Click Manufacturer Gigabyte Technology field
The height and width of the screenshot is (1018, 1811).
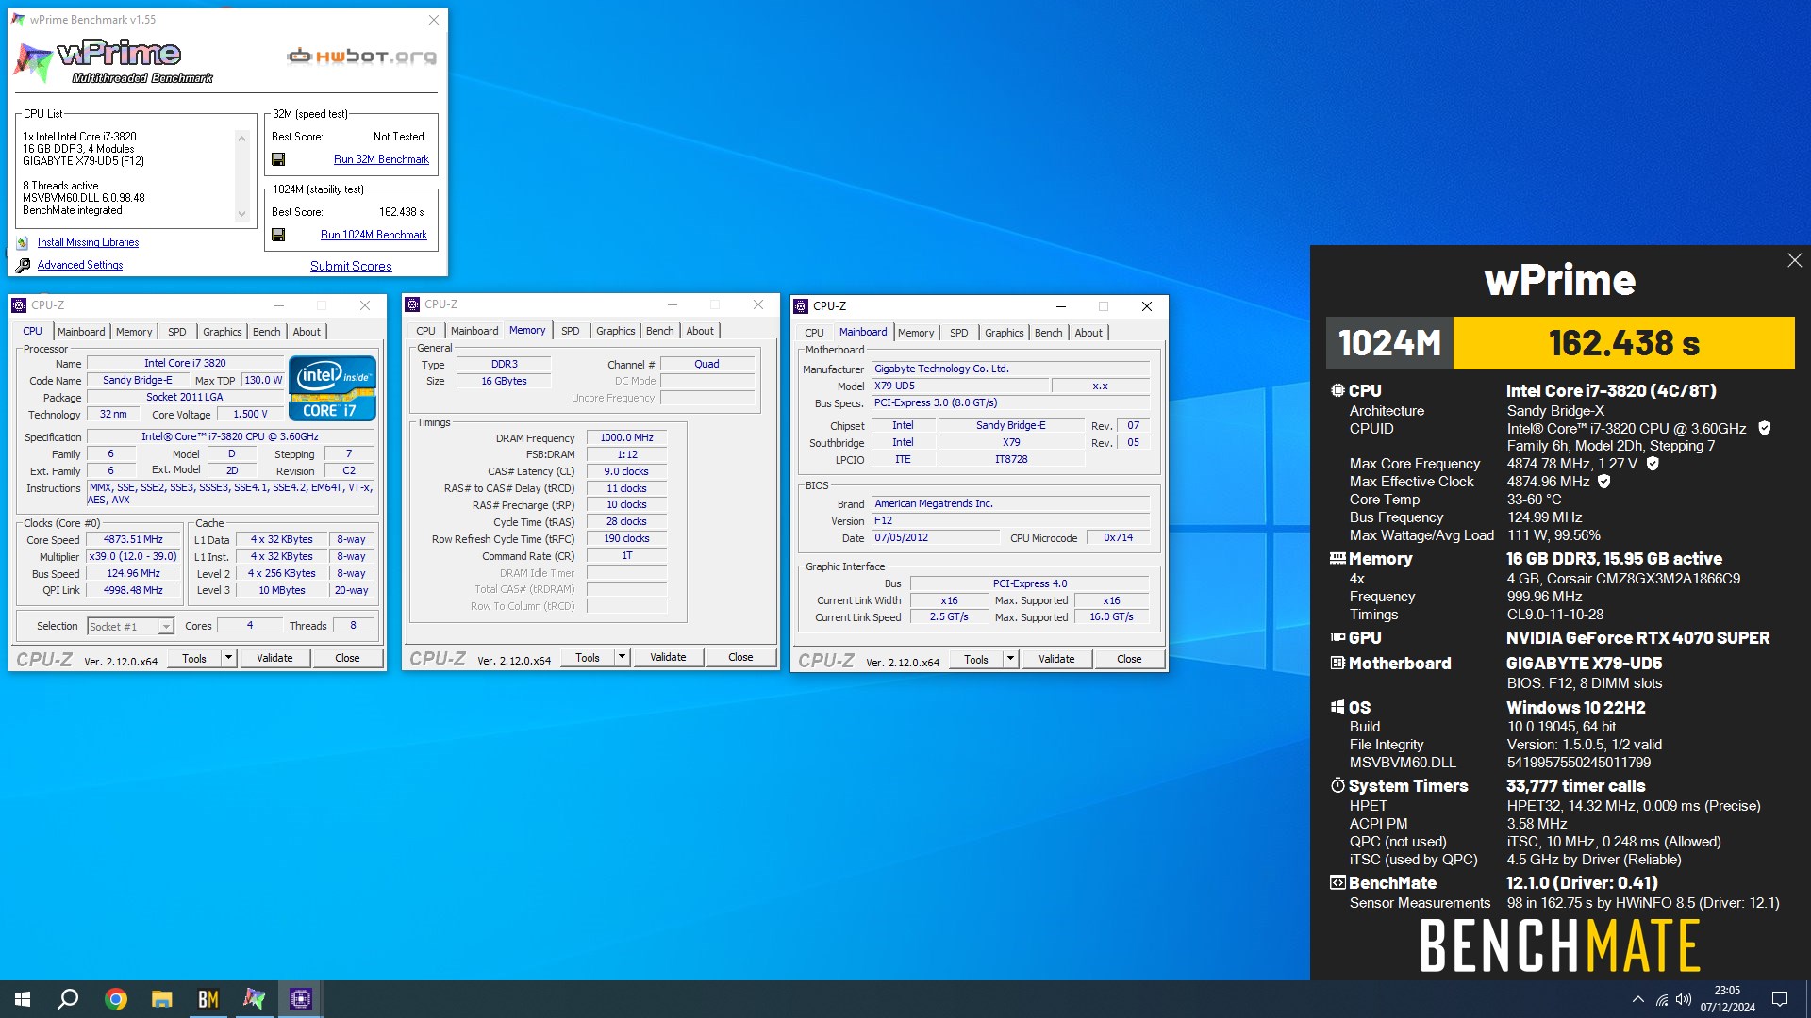pyautogui.click(x=1010, y=369)
